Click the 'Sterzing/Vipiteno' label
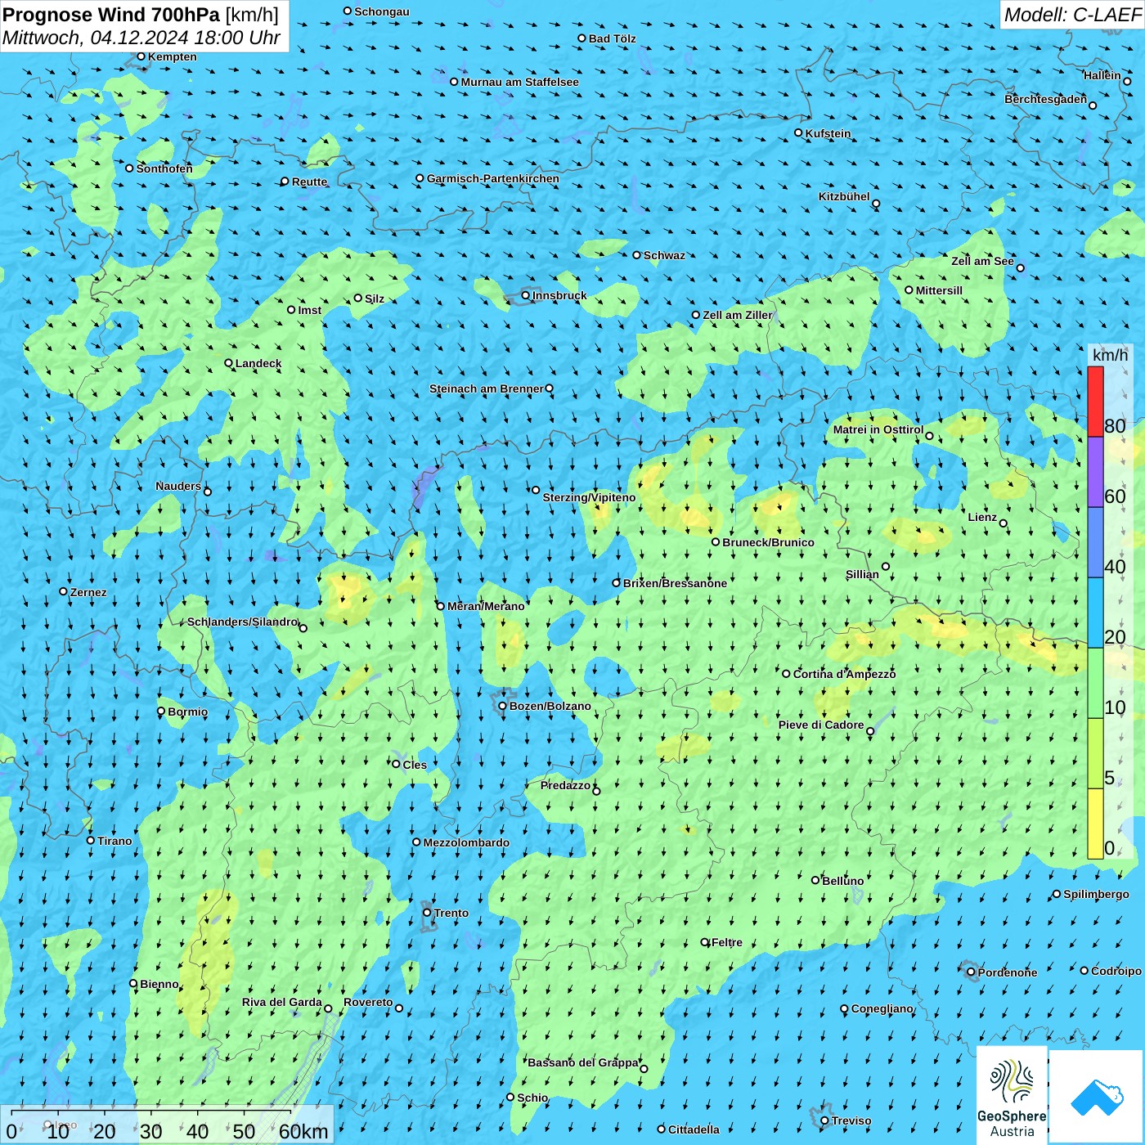Viewport: 1145px width, 1145px height. point(589,497)
